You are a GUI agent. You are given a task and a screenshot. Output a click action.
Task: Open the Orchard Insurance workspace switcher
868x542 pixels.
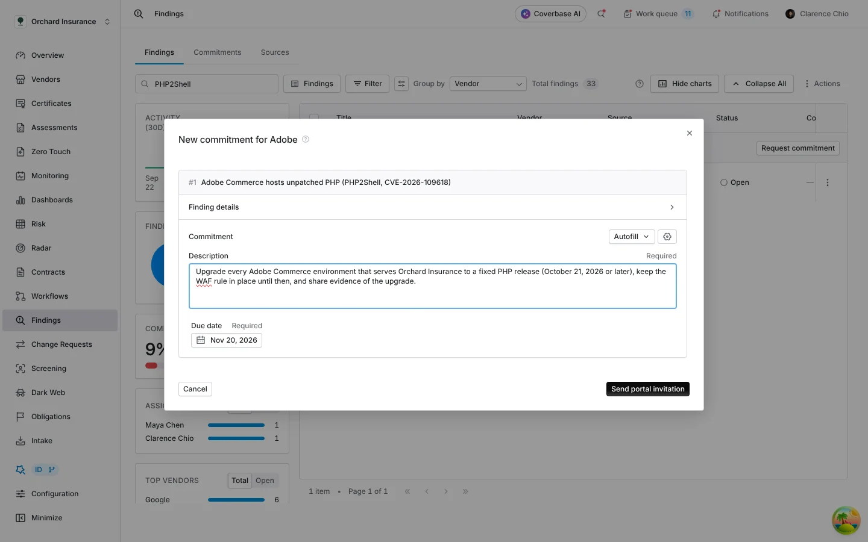[63, 22]
